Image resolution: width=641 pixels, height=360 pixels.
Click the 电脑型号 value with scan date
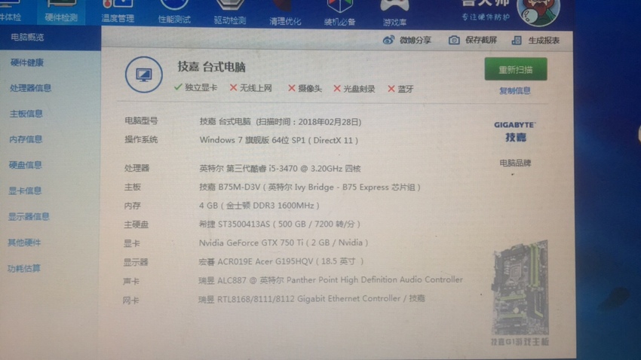tap(281, 122)
